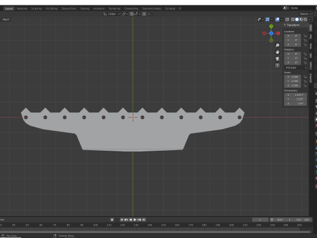Lock the Rotation Z value
This screenshot has height=238, width=317.
(305, 63)
